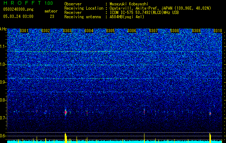Click the large meteor echo near 0303

[x=66, y=112]
